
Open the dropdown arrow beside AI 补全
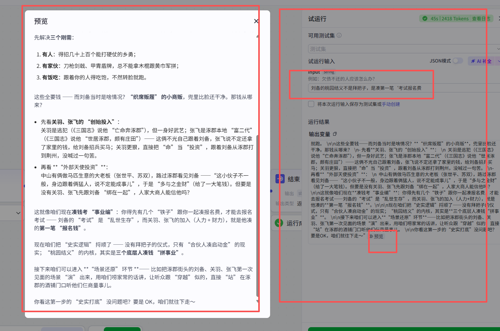(x=498, y=61)
